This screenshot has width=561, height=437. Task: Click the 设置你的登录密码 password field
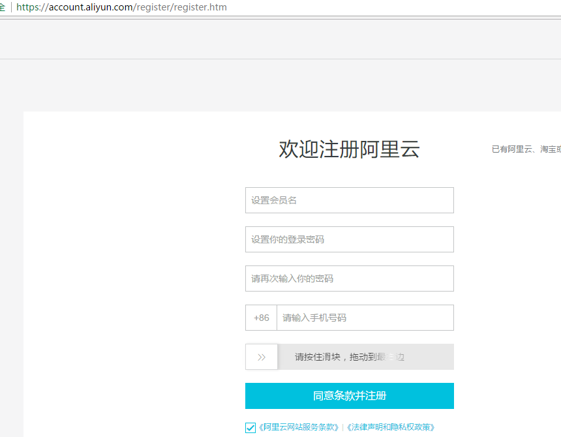coord(349,239)
